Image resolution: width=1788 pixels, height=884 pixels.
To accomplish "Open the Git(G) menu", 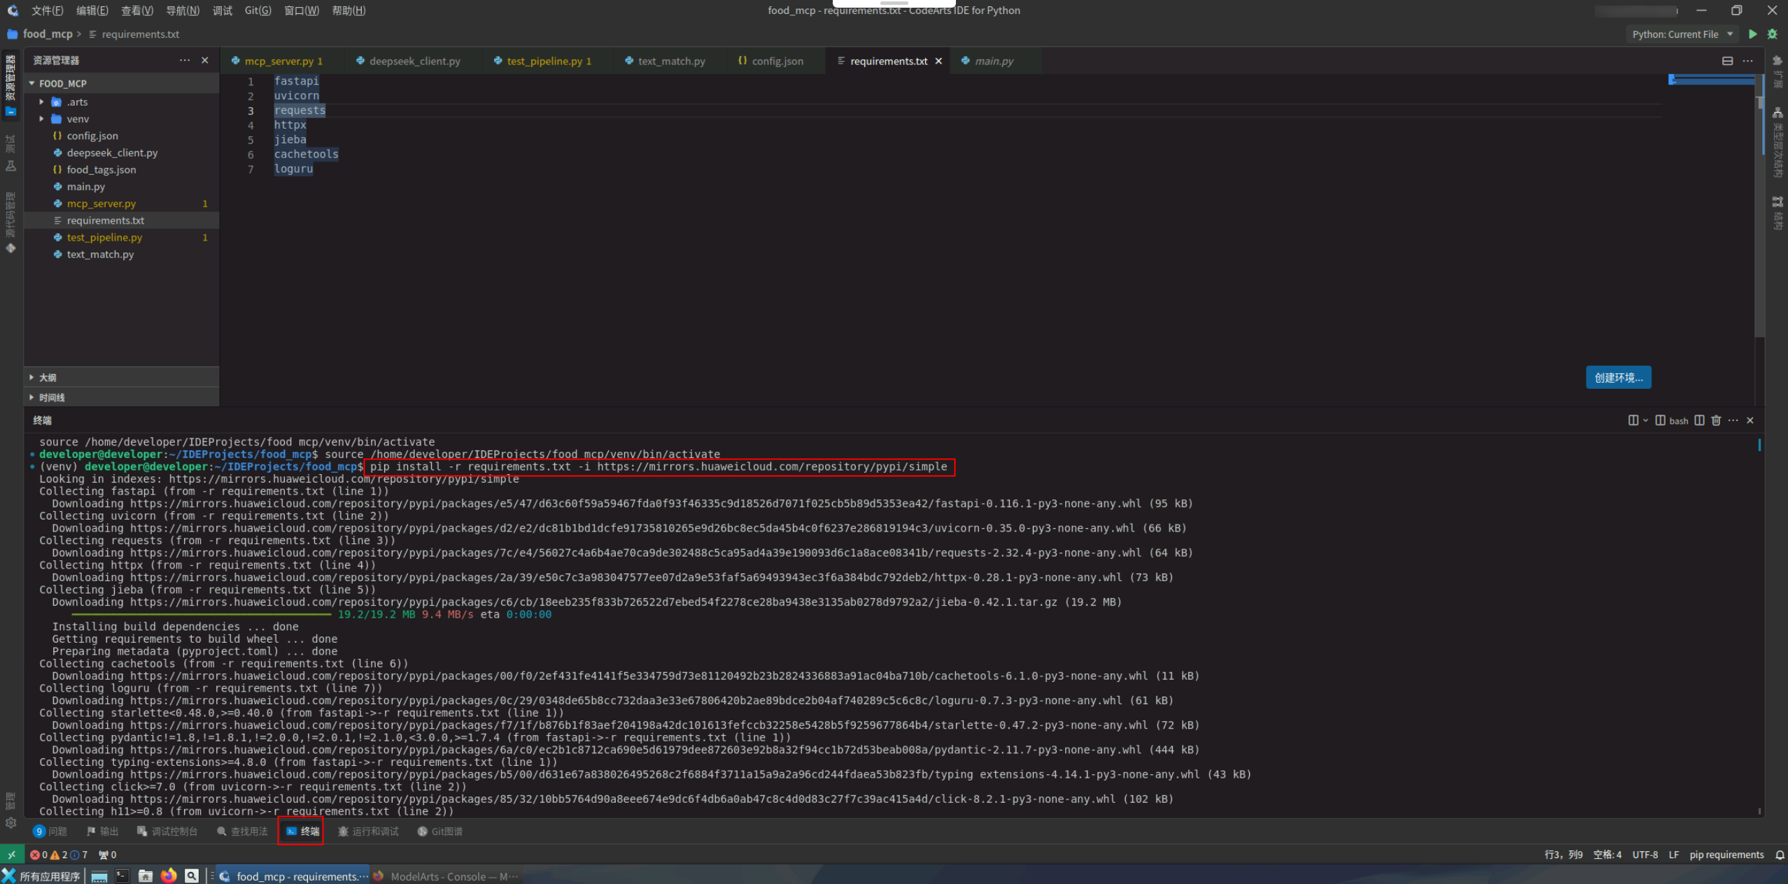I will (x=258, y=10).
